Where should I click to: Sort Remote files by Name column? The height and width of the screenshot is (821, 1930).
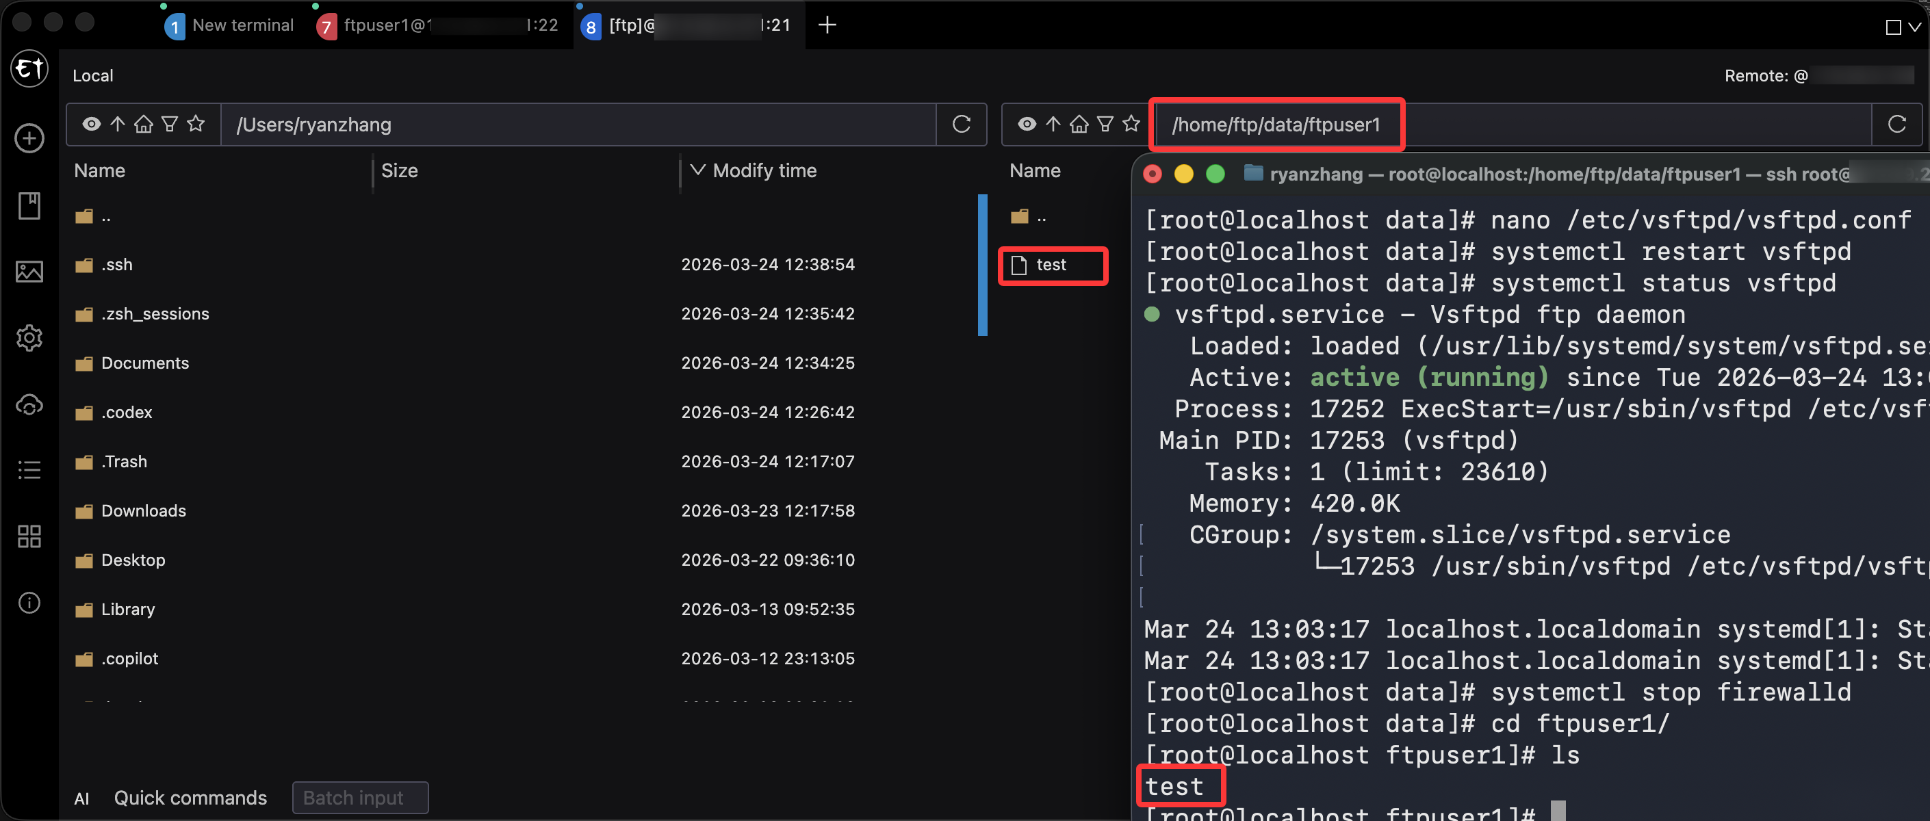coord(1035,171)
